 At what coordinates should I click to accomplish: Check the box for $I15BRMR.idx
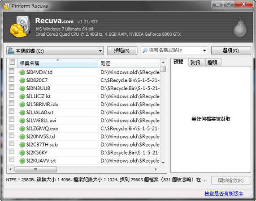[x=12, y=103]
